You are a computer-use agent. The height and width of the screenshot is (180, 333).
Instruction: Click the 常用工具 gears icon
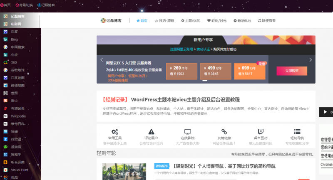[x=114, y=131]
